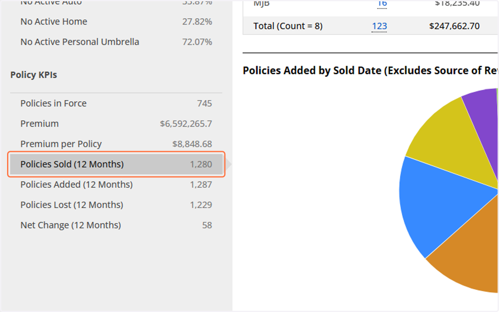
Task: Select the Premium per Policy row
Action: coord(116,144)
